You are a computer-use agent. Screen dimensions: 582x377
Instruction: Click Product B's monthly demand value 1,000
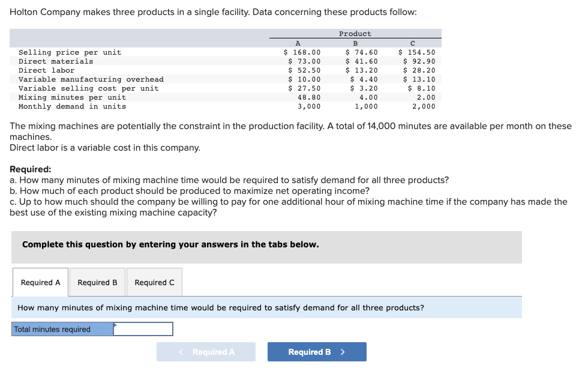point(366,106)
